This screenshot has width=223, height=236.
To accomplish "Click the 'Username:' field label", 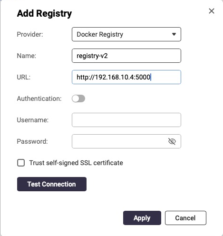I will click(33, 120).
